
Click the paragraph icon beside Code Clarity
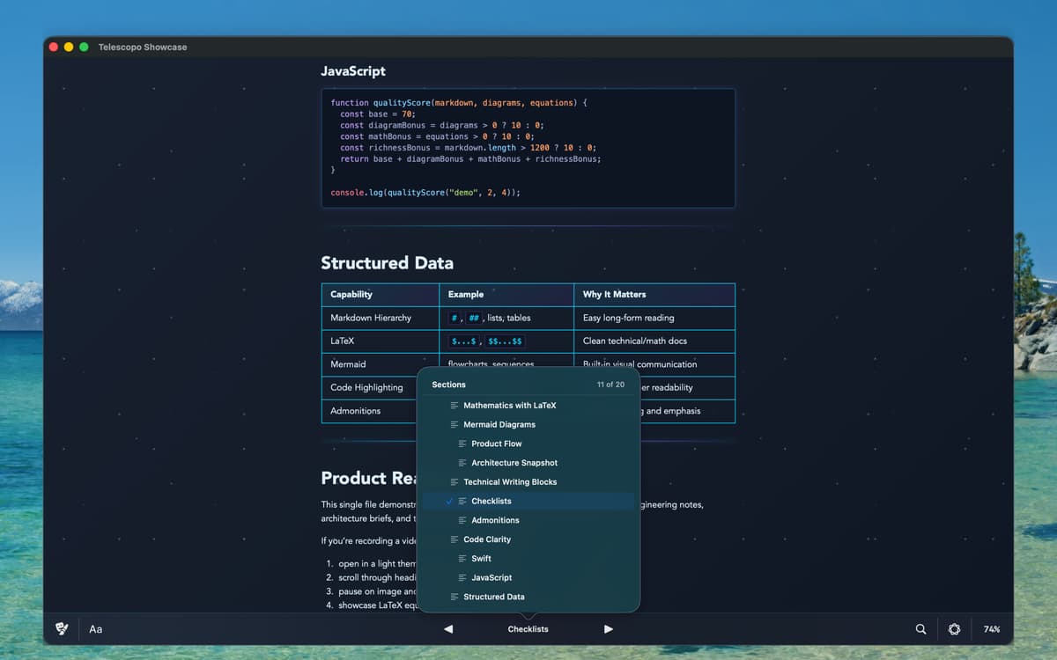(455, 539)
